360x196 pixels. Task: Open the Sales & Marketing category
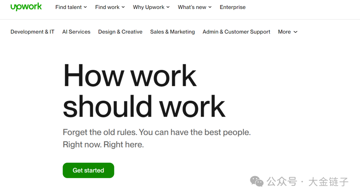[x=172, y=32]
